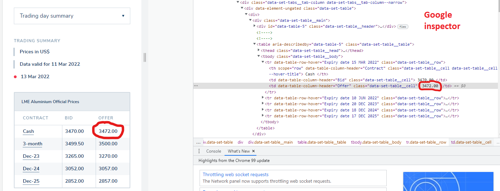Click the OFFER column header
Screen dimensions: 500x191
(106, 118)
